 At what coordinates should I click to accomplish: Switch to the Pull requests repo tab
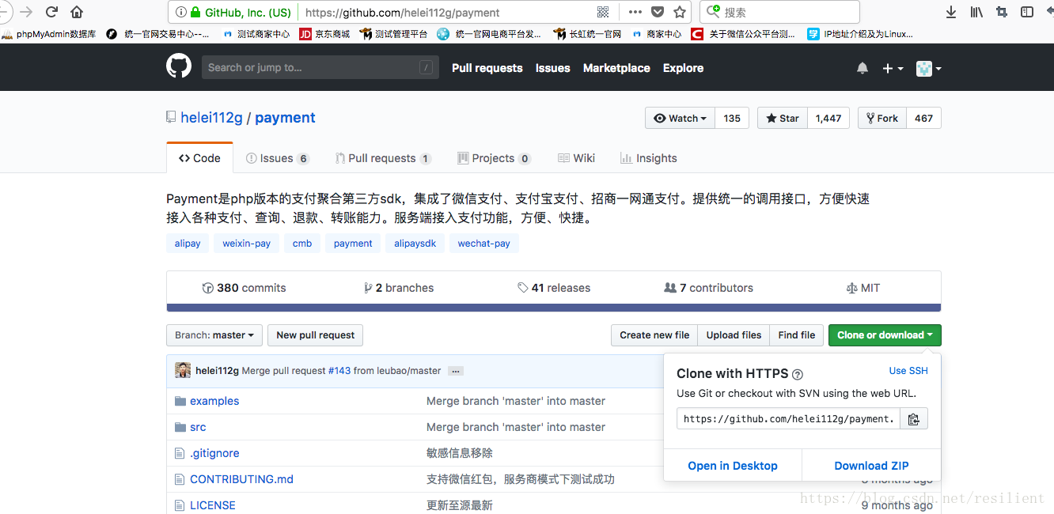(x=383, y=158)
